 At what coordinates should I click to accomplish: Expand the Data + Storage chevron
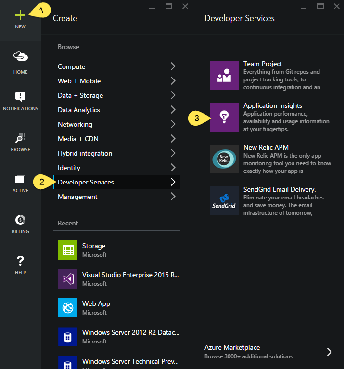[173, 95]
